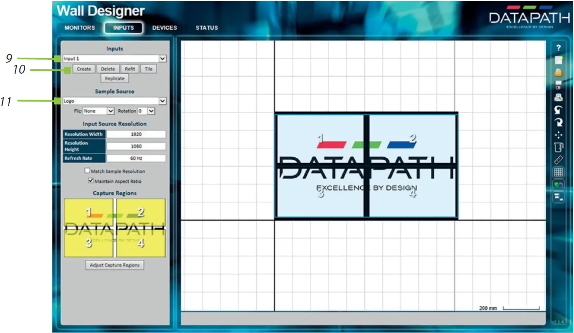574x333 pixels.
Task: Click Adjust Capture Regions button
Action: 115,265
